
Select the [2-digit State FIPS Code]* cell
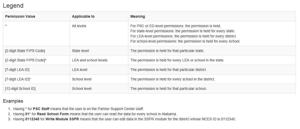point(26,60)
